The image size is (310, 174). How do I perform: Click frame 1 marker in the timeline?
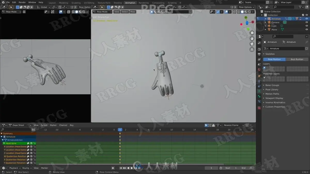pos(120,130)
